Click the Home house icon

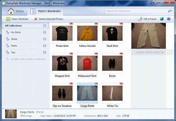tap(11, 11)
